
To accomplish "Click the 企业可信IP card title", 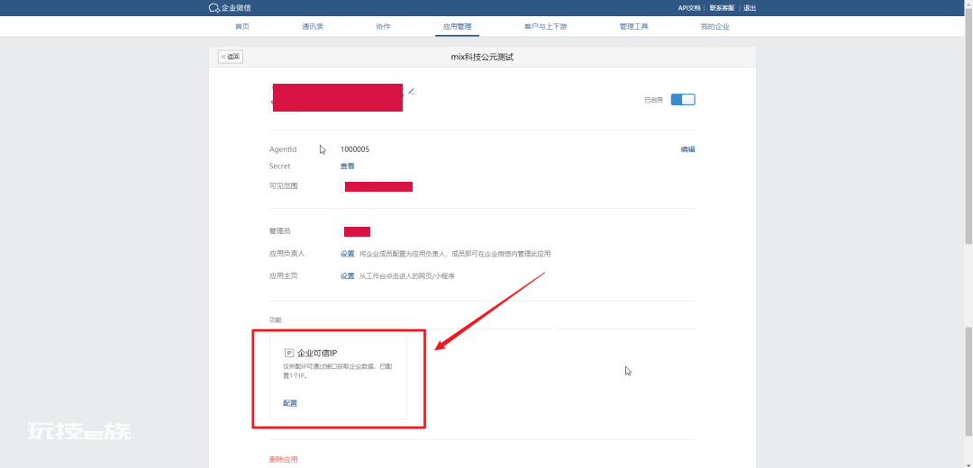I will [x=317, y=353].
